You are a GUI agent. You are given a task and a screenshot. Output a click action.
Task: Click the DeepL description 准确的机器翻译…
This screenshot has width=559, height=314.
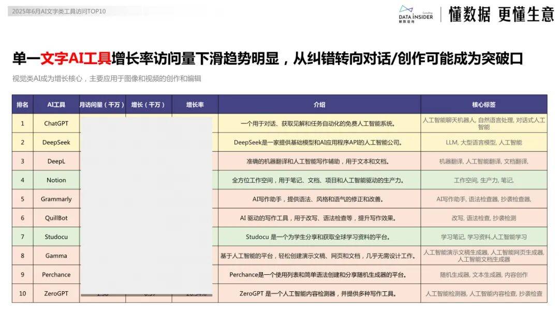click(x=318, y=162)
